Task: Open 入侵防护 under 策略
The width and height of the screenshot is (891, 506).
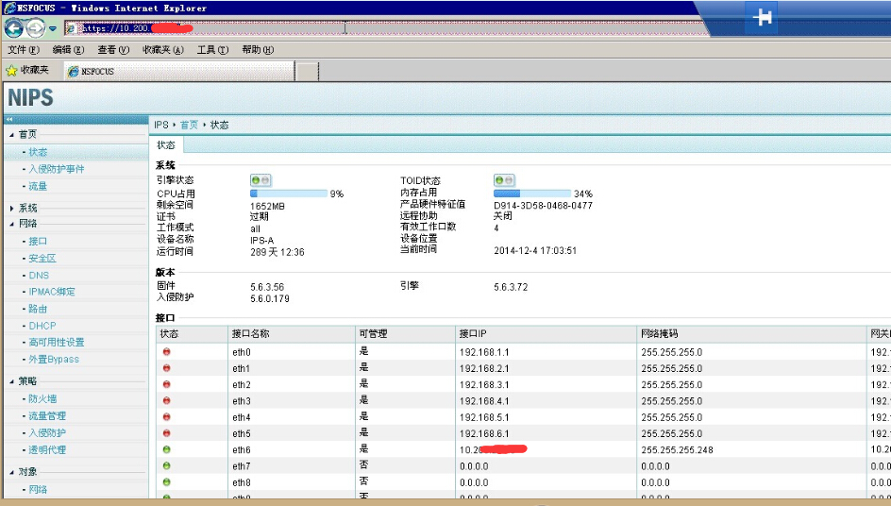Action: pos(47,433)
